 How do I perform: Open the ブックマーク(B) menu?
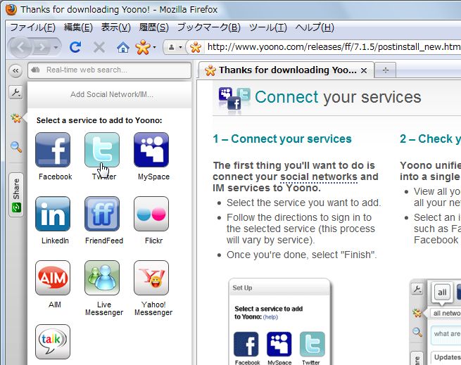pyautogui.click(x=209, y=27)
